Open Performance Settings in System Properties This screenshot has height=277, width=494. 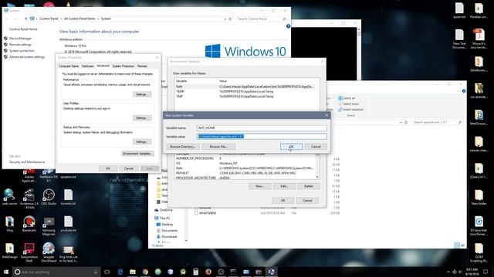click(x=142, y=94)
